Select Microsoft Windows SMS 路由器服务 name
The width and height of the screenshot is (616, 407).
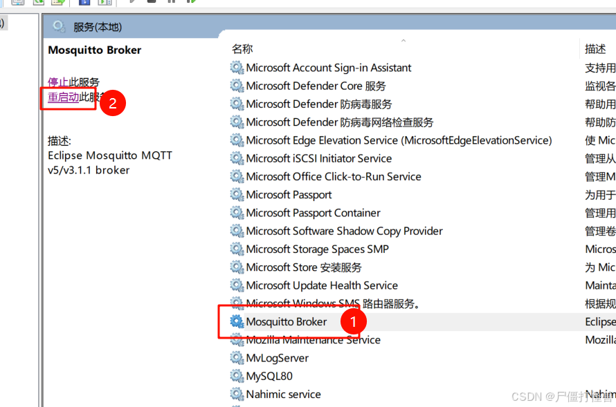coord(333,303)
